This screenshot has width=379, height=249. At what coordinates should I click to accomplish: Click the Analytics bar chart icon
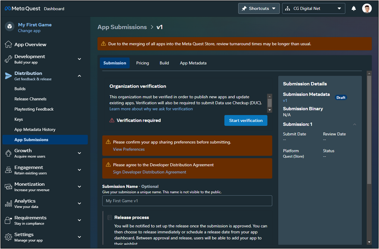pyautogui.click(x=8, y=203)
